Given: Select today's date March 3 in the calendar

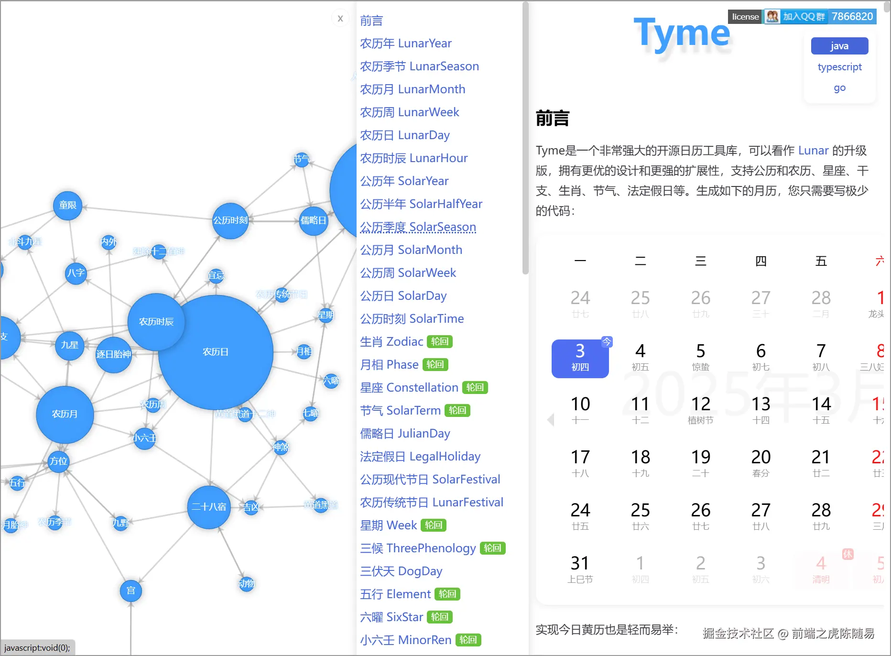Looking at the screenshot, I should click(x=580, y=358).
